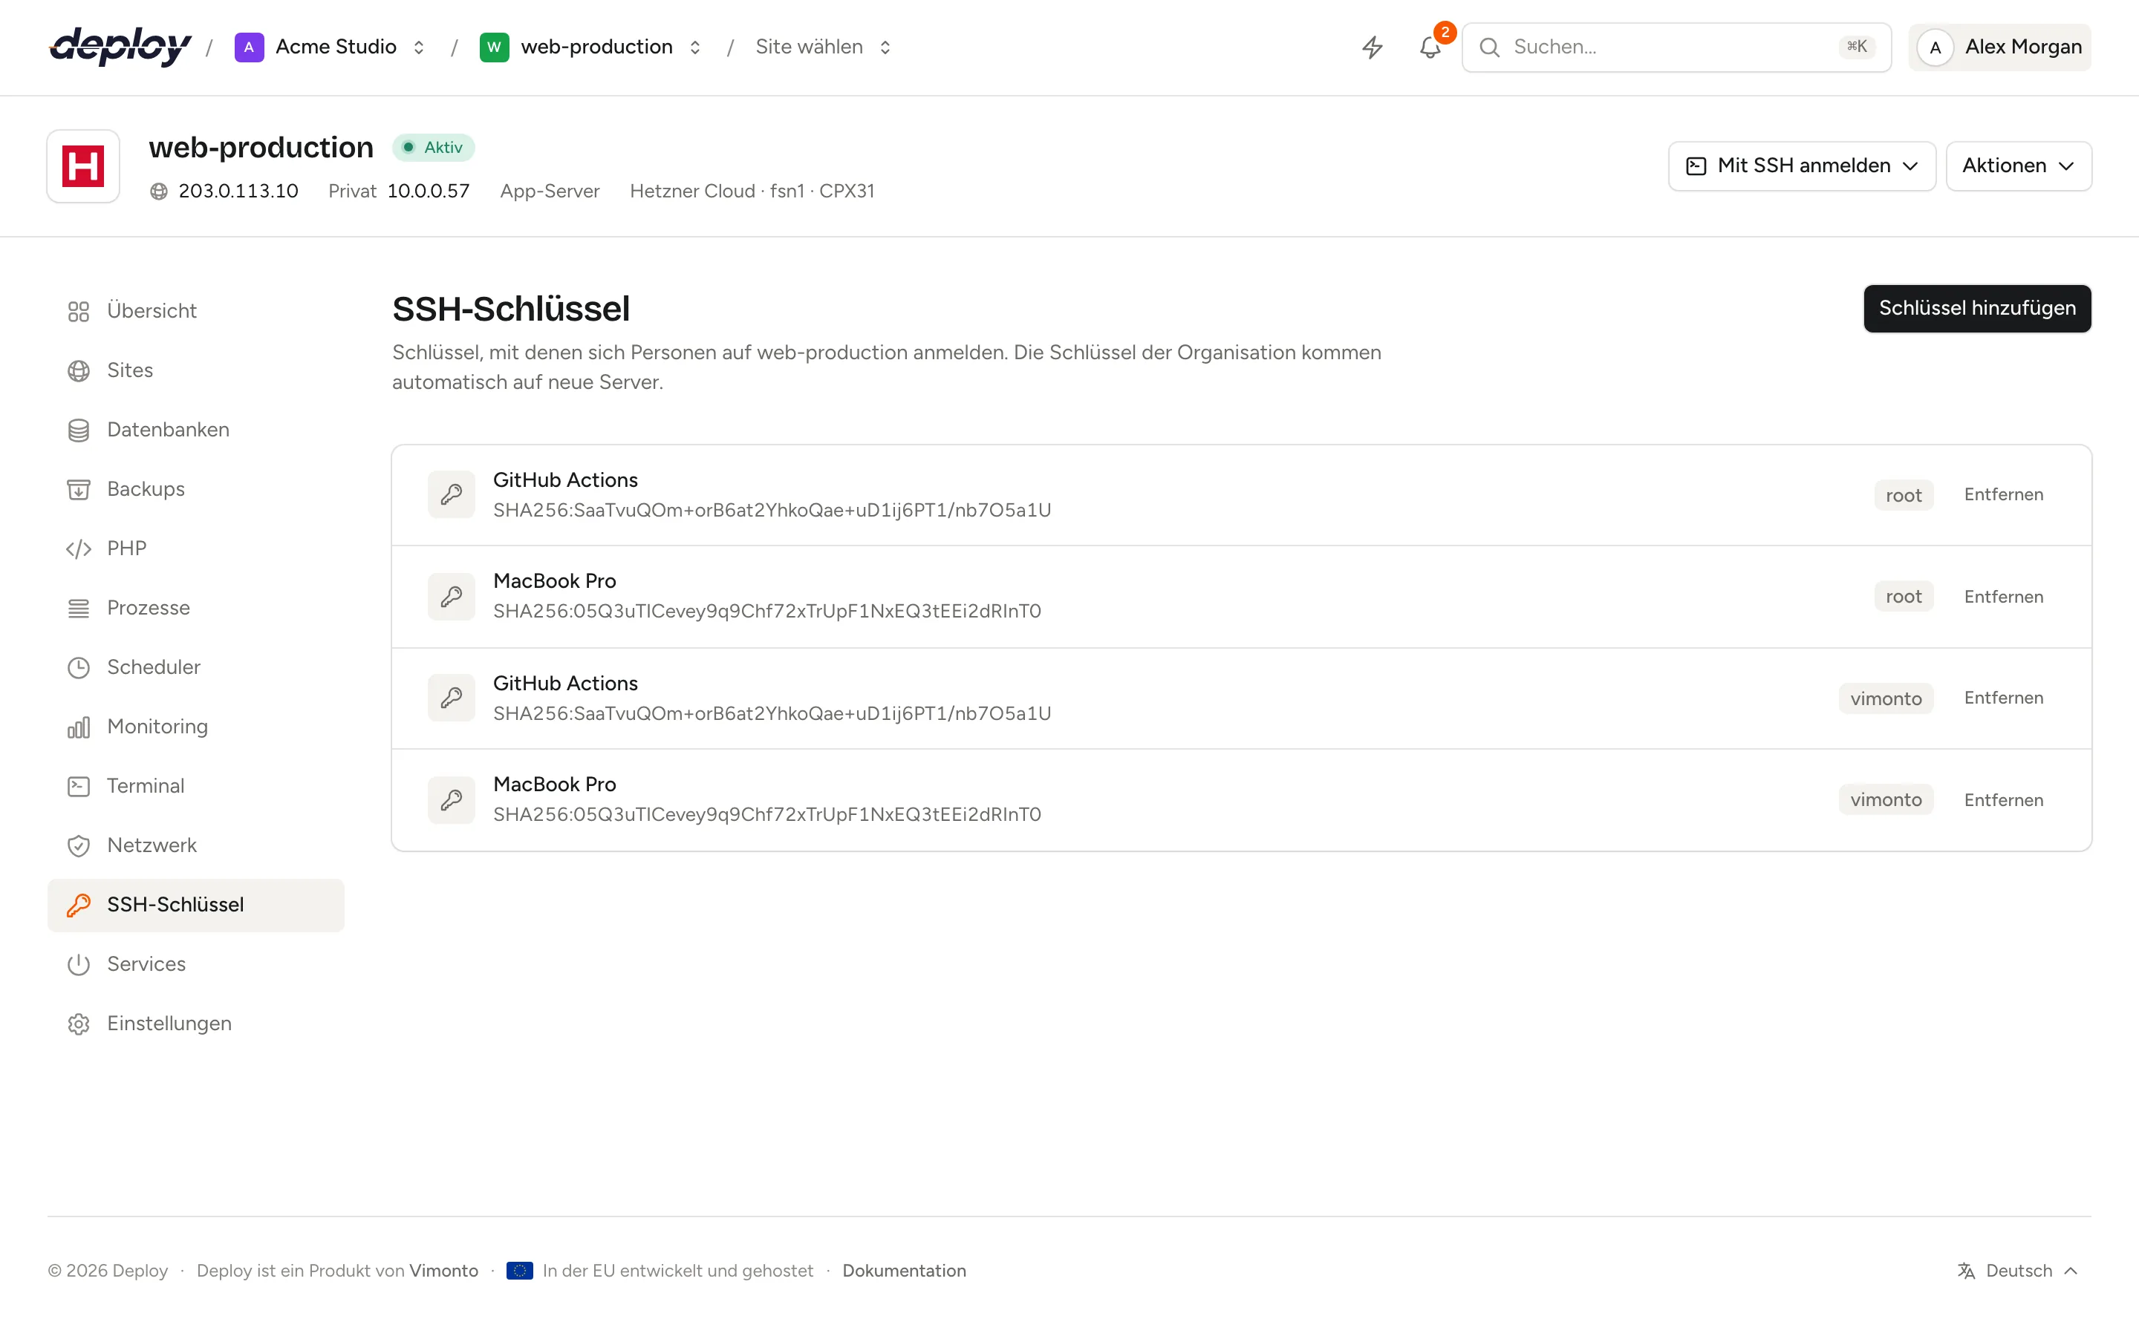This screenshot has width=2139, height=1336.
Task: Click the purple Acme Studio avatar icon
Action: point(250,47)
